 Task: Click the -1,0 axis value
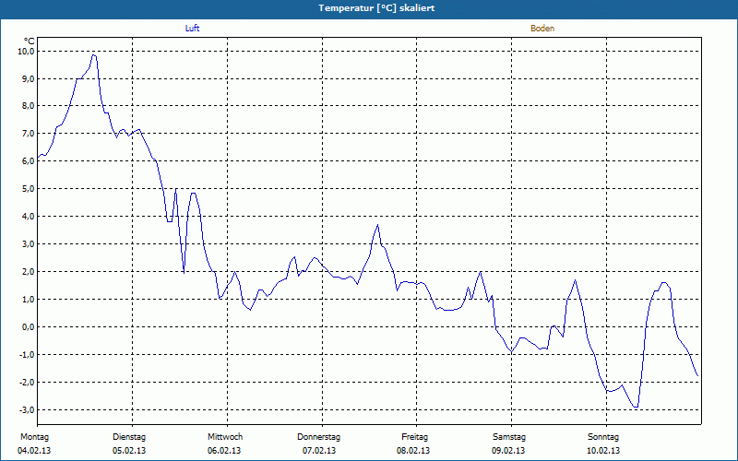[27, 354]
